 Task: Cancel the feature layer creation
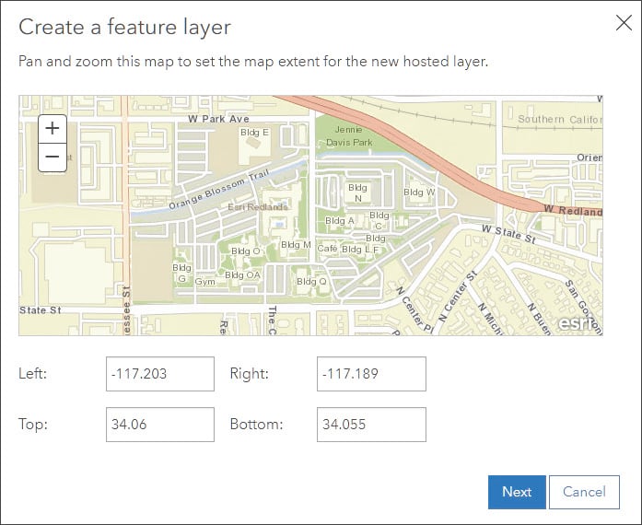tap(584, 492)
